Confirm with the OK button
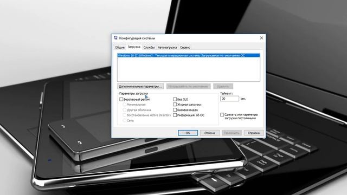The image size is (347, 195). 188,133
